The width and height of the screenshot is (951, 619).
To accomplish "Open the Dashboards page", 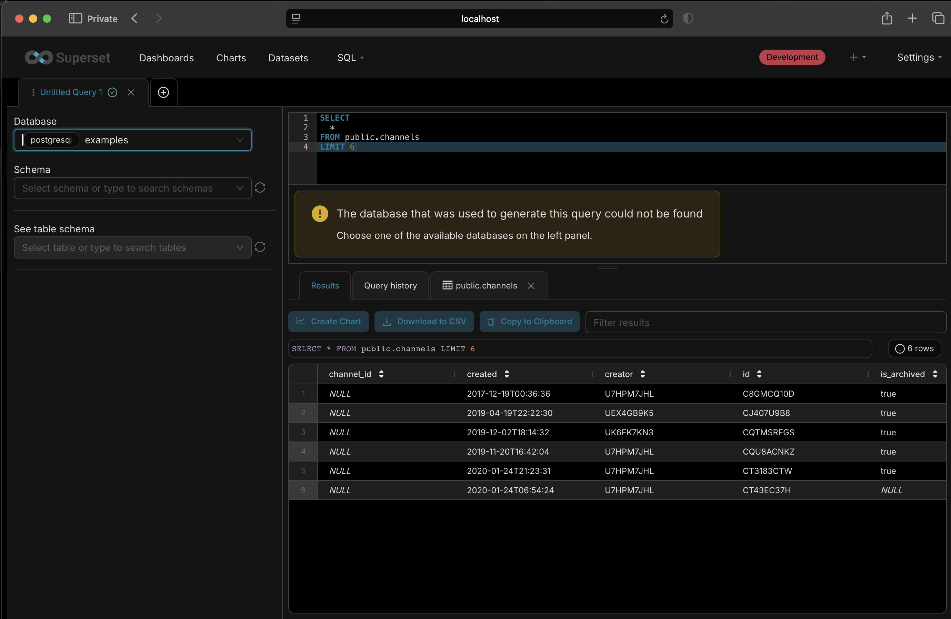I will [167, 58].
